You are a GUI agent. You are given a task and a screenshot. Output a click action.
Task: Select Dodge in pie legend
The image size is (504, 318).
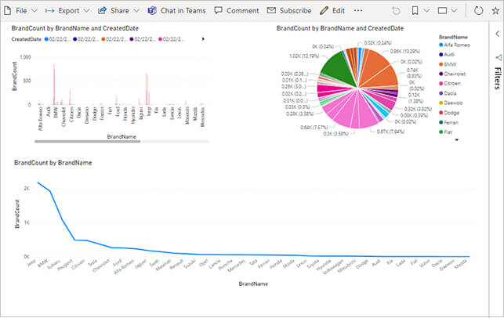pyautogui.click(x=449, y=113)
